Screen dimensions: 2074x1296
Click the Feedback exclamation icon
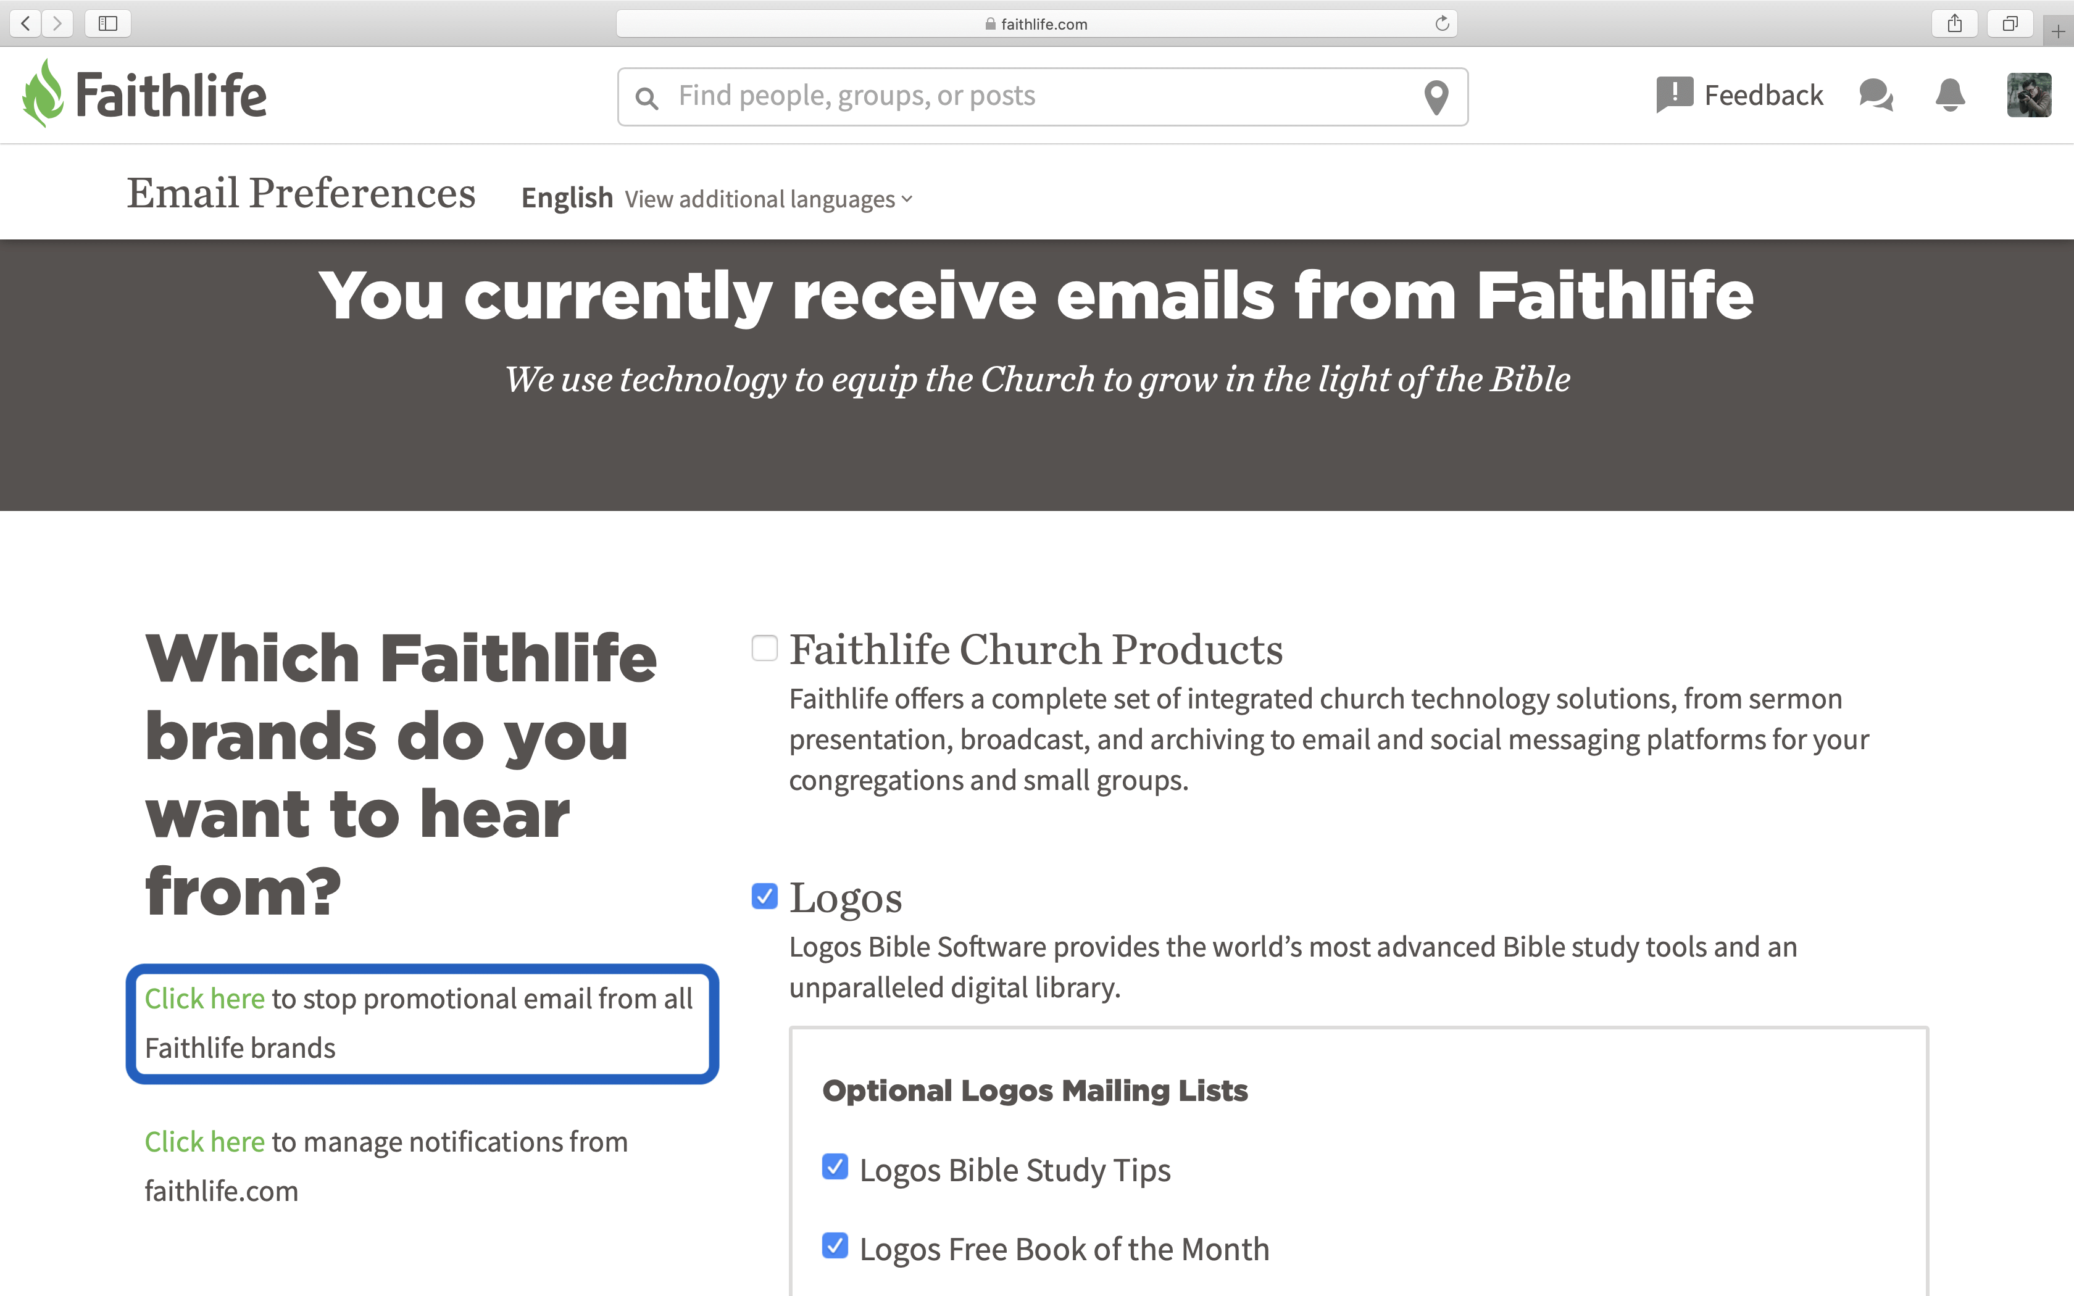pos(1674,94)
